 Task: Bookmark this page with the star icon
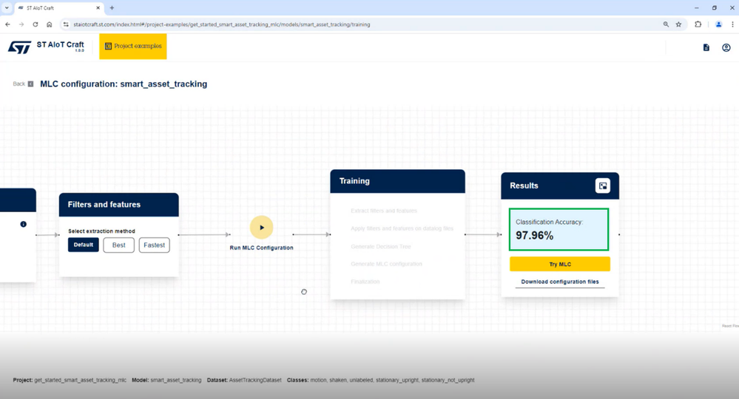(678, 24)
